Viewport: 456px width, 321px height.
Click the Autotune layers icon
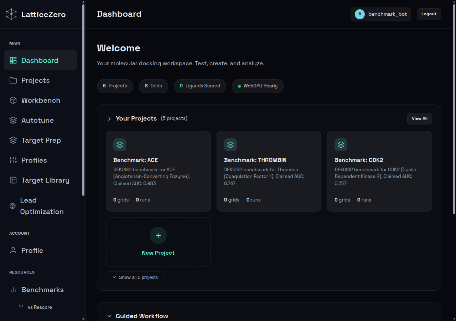[13, 120]
